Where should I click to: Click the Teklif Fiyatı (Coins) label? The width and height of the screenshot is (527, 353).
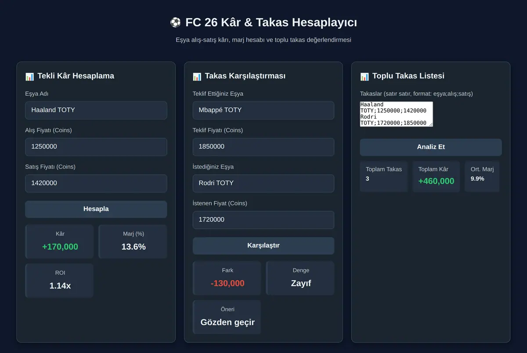[218, 130]
